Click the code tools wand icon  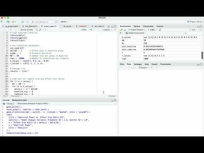tap(40, 30)
